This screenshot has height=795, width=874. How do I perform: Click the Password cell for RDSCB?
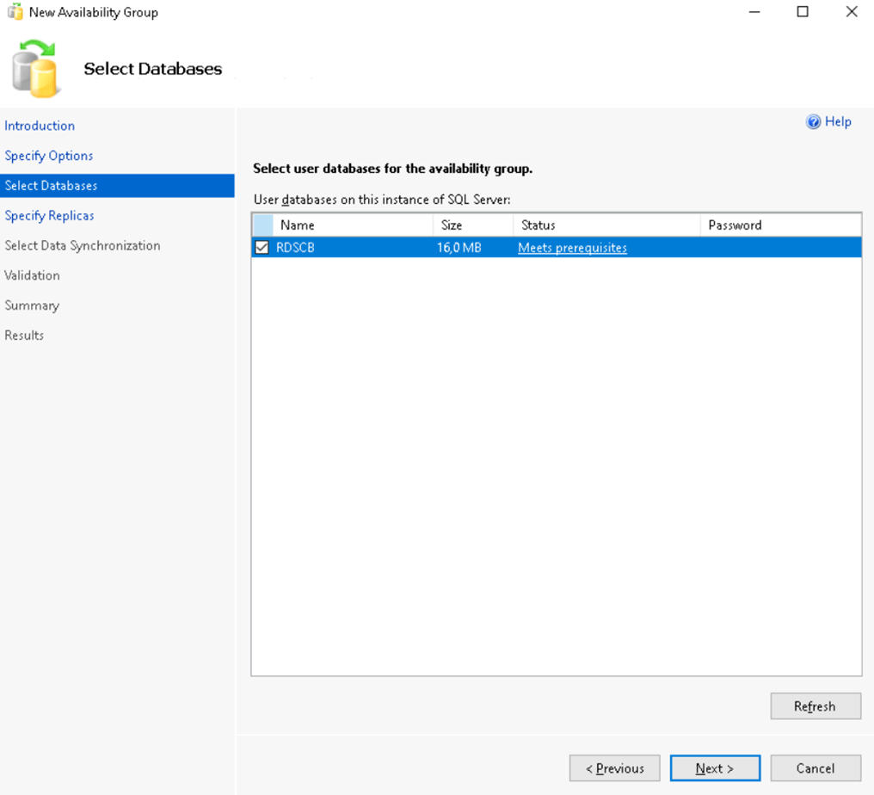coord(780,248)
